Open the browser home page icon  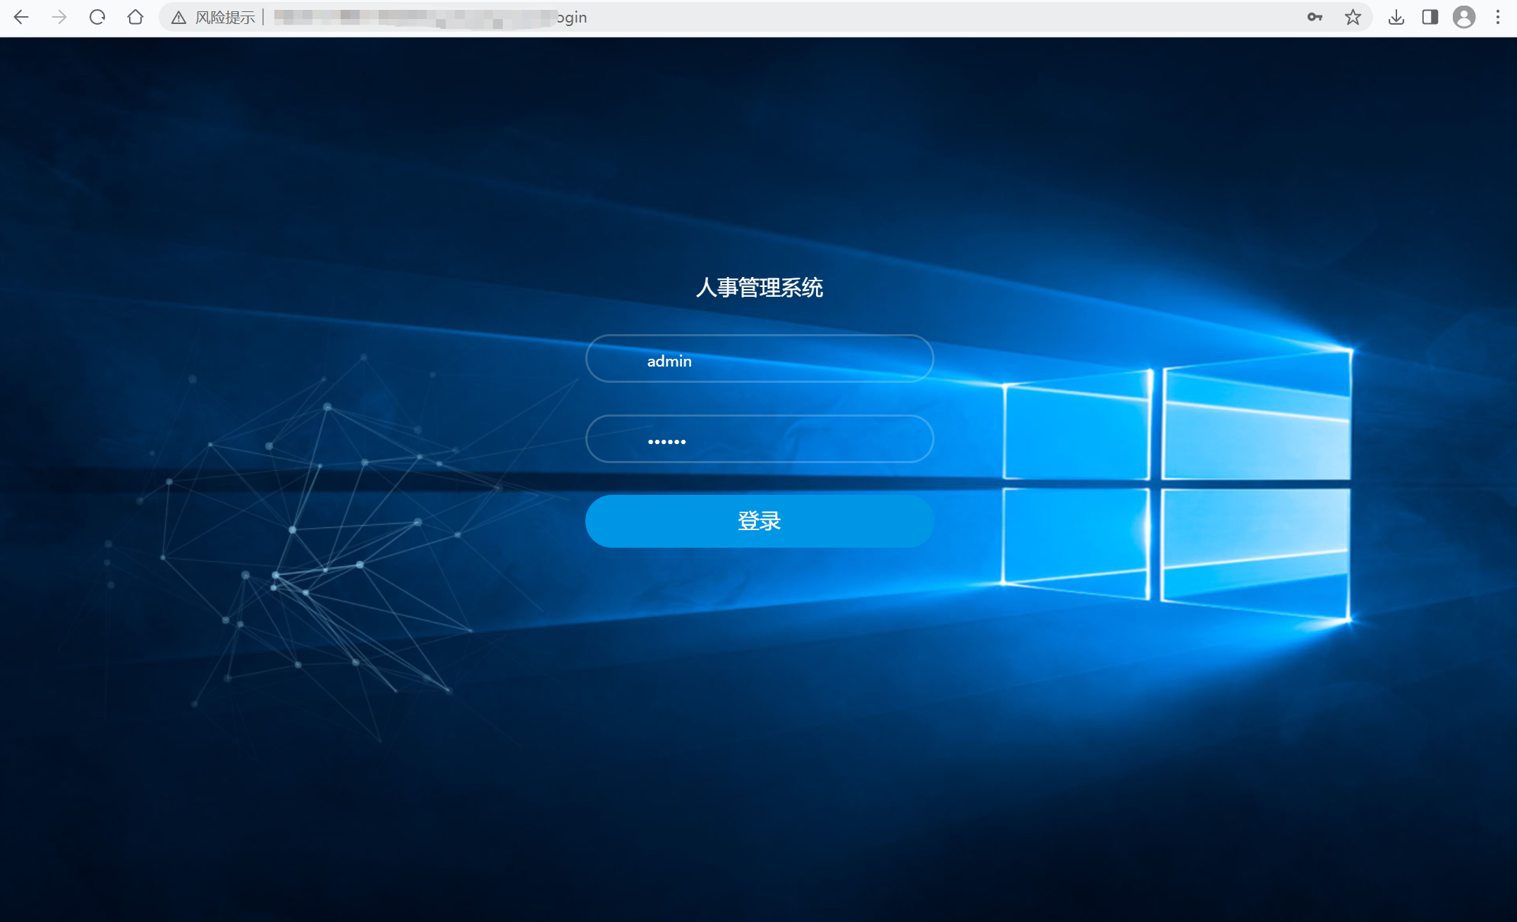[135, 17]
